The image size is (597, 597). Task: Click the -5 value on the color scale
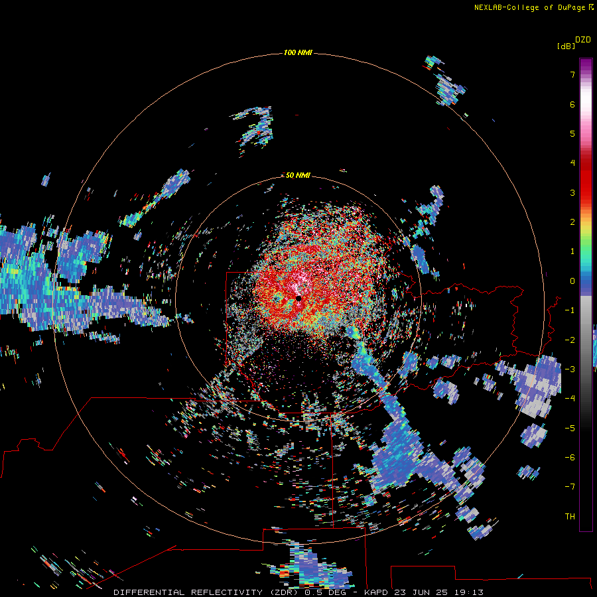point(570,429)
